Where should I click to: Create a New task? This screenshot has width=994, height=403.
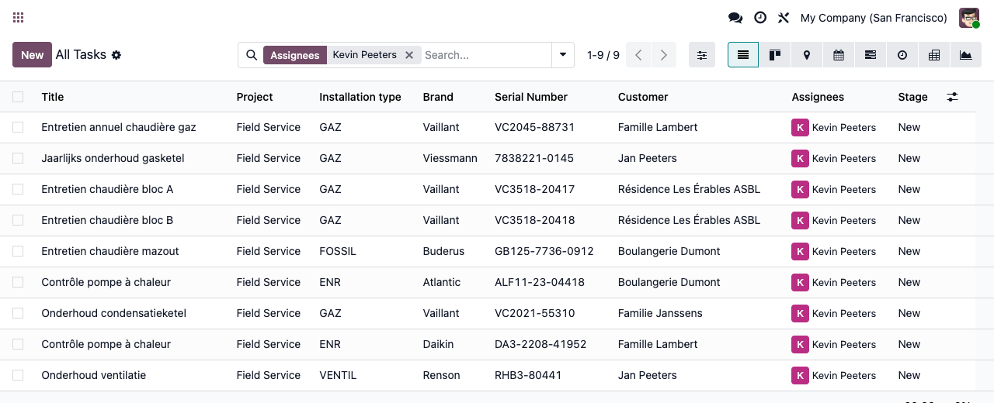pyautogui.click(x=32, y=55)
